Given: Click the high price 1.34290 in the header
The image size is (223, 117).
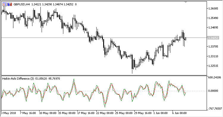Looking at the screenshot, I should click(47, 4).
